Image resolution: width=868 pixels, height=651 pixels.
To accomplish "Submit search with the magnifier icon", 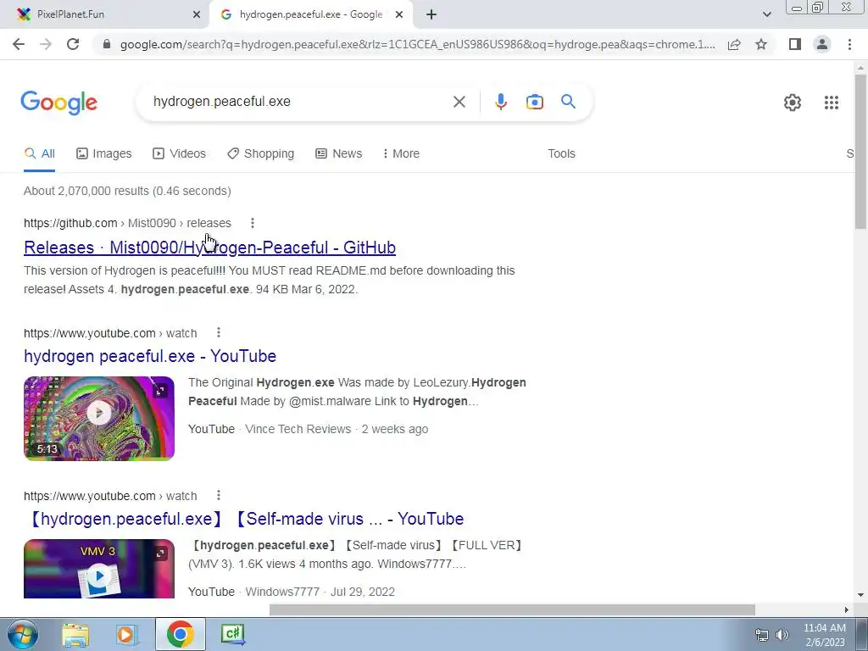I will (x=568, y=102).
